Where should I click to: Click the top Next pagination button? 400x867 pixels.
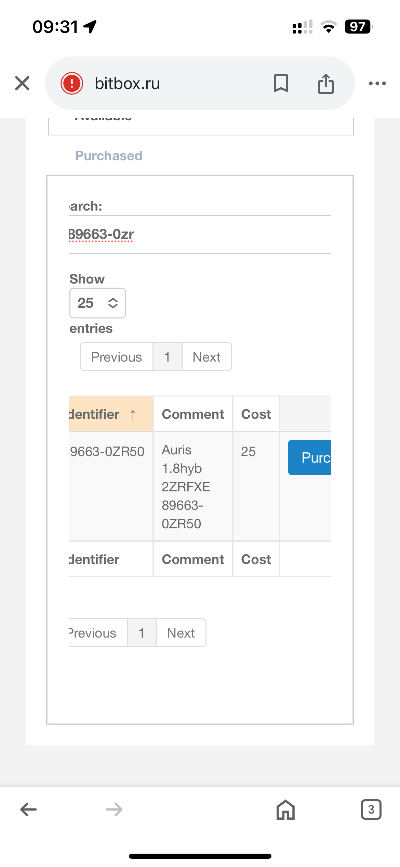click(x=206, y=357)
